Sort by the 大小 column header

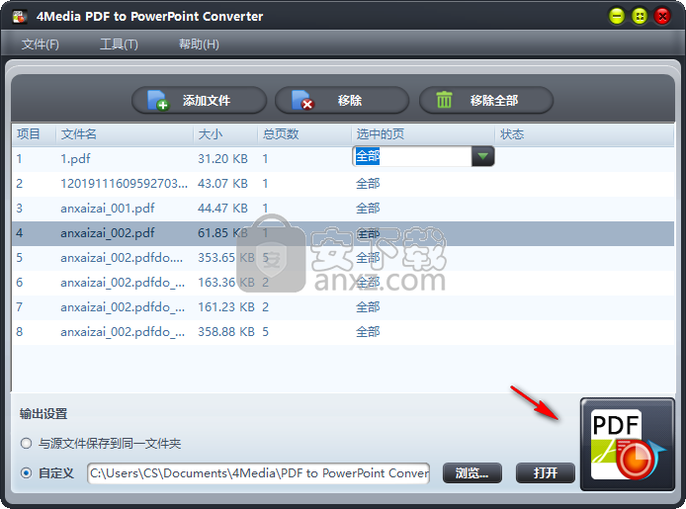225,134
